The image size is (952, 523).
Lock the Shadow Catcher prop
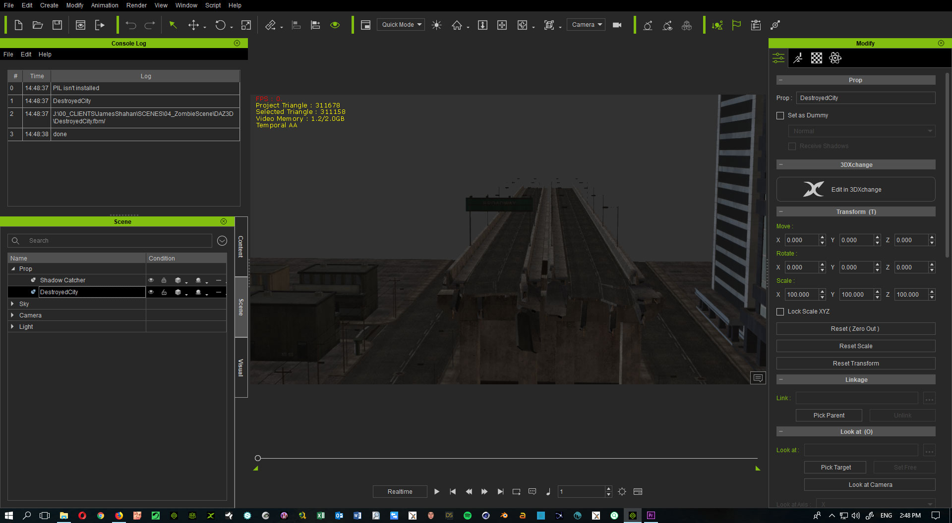point(164,280)
